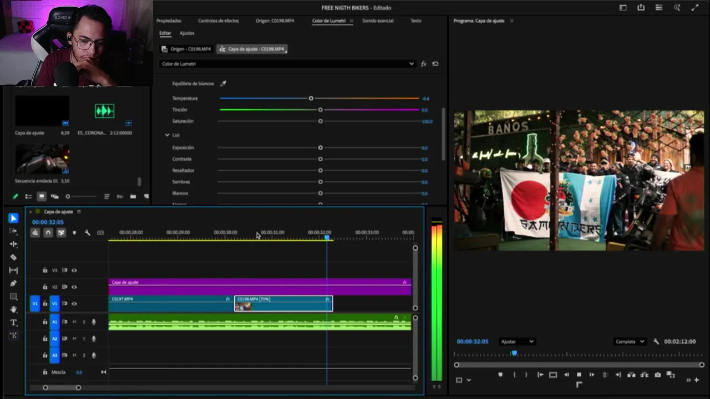Click the Lift button in Program monitor
This screenshot has height=399, width=710.
[631, 375]
